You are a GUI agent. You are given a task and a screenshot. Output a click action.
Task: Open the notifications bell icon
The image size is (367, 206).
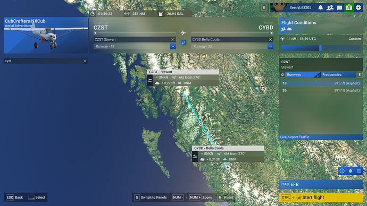[x=320, y=8]
